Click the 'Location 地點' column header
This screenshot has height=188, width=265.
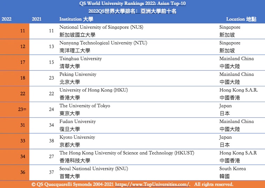pos(241,19)
